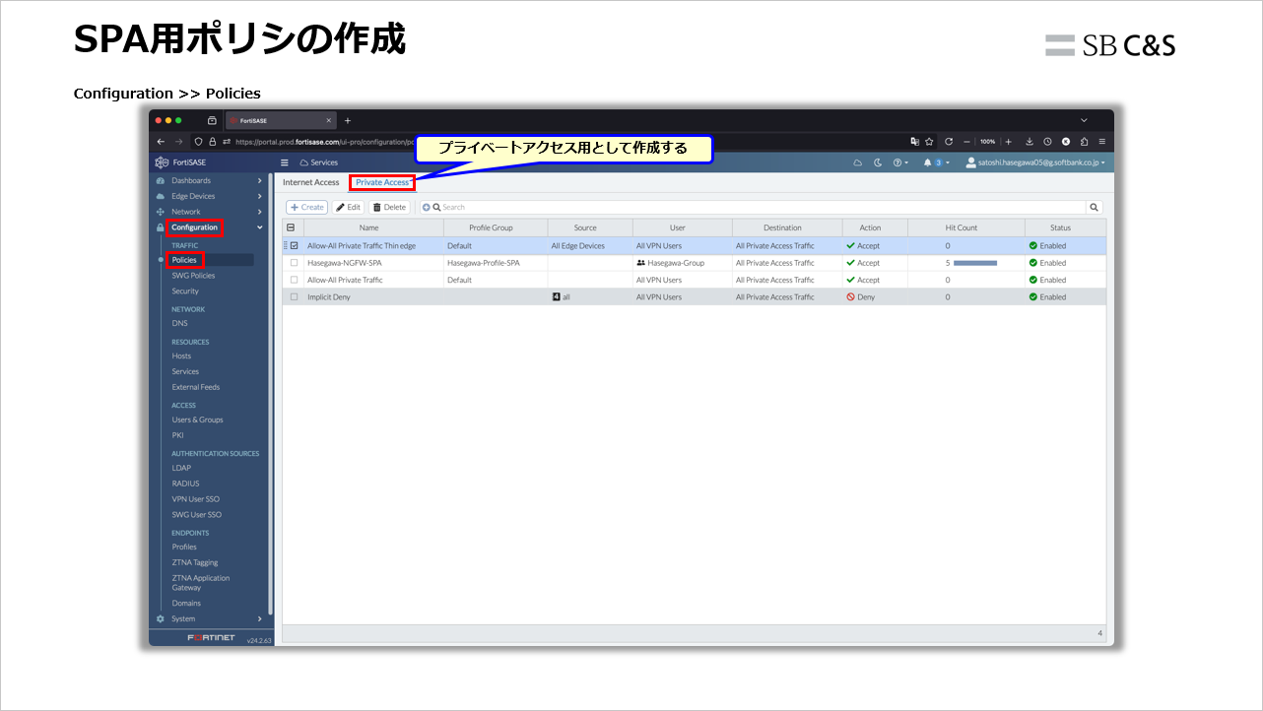Image resolution: width=1263 pixels, height=711 pixels.
Task: Expand the Network sidebar section
Action: tap(260, 212)
